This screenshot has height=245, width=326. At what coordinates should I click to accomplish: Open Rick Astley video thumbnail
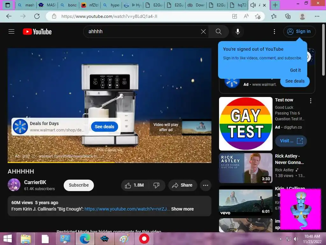246,168
